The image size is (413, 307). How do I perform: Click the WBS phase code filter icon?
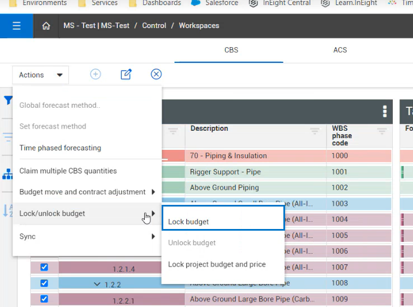tap(382, 131)
